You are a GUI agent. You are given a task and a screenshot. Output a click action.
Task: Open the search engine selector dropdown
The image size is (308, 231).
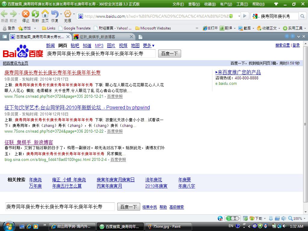pyautogui.click(x=259, y=17)
